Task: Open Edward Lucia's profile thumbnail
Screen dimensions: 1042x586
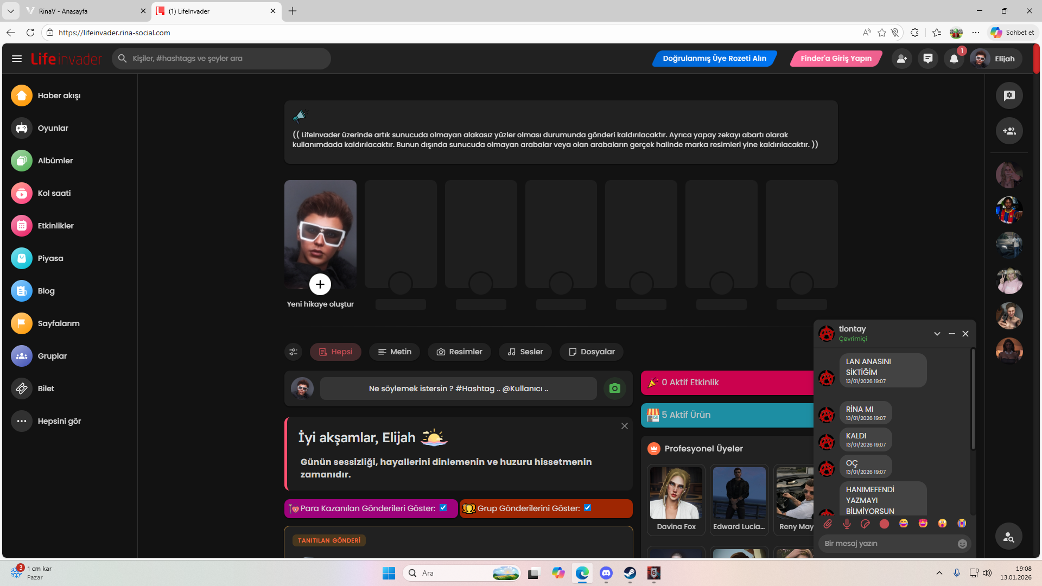Action: coord(739,493)
